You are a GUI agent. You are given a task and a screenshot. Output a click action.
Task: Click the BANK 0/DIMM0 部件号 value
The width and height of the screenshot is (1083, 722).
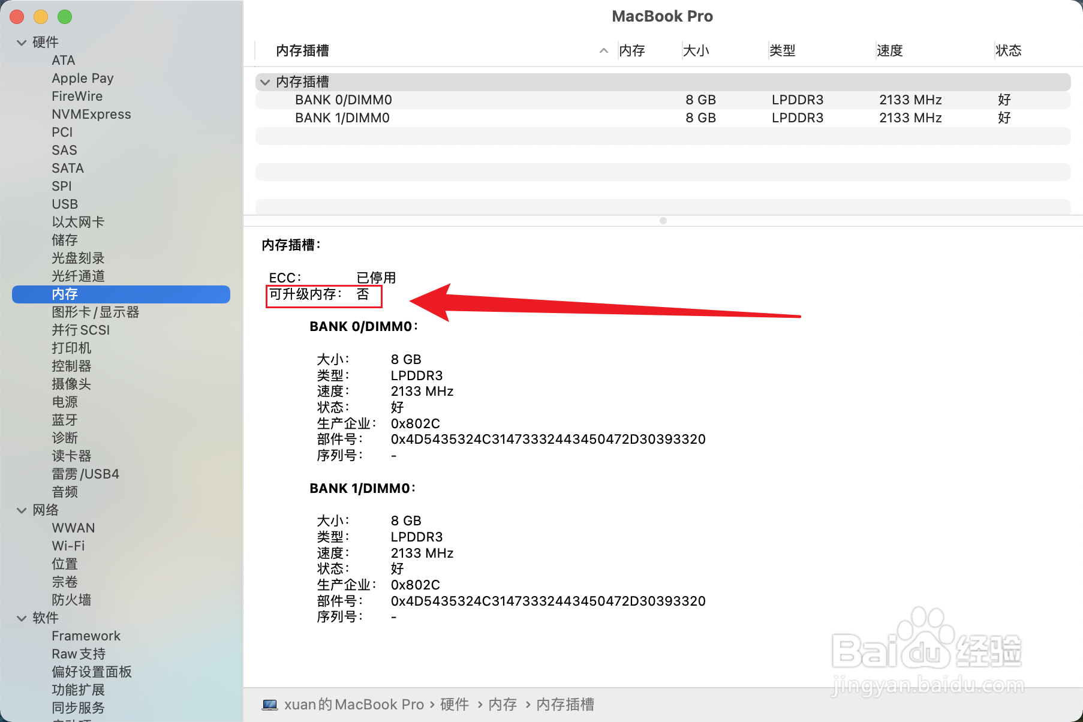click(x=548, y=440)
